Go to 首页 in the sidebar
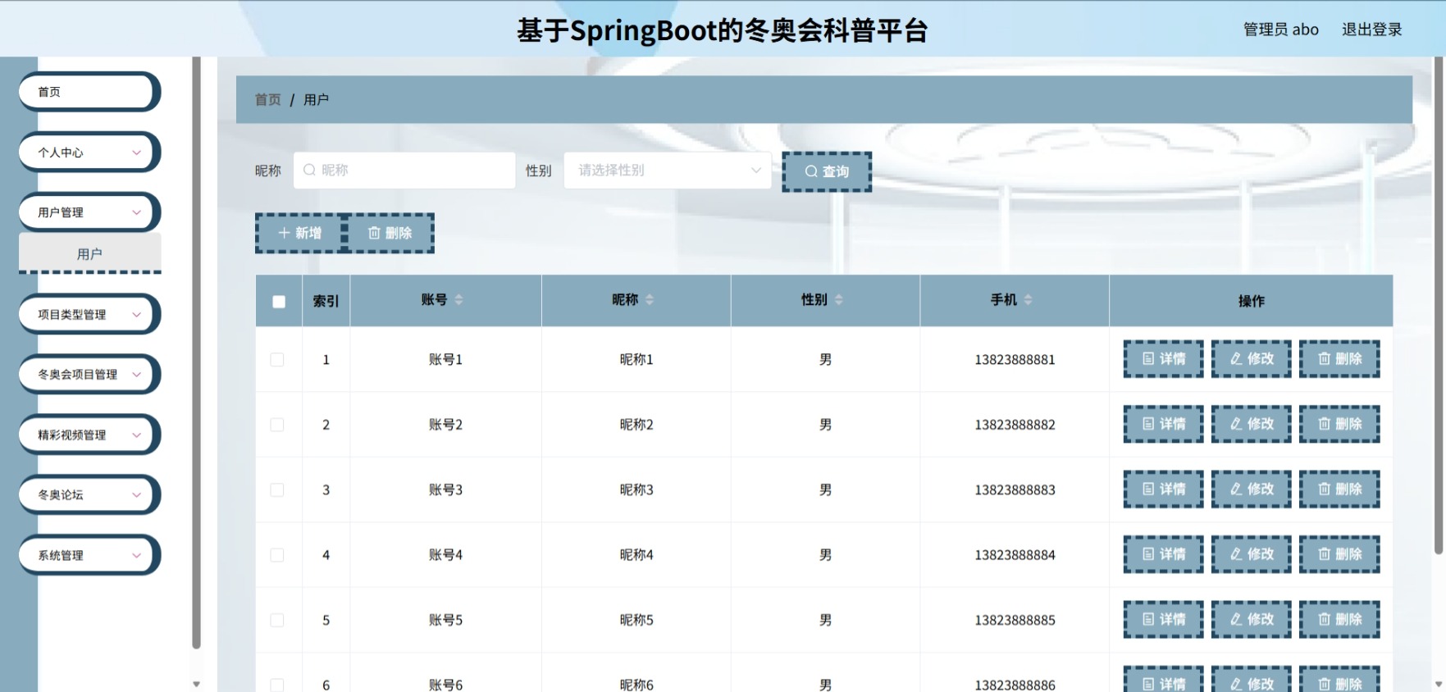This screenshot has width=1446, height=692. 89,92
